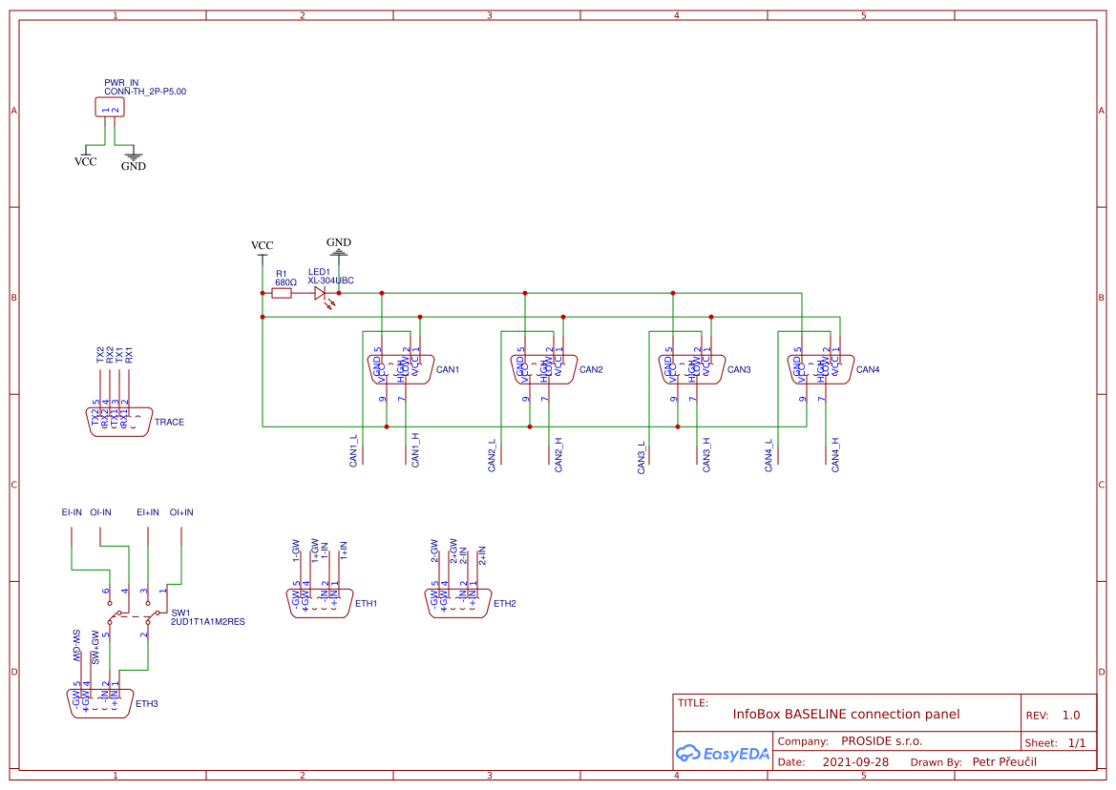Select the PWR_IN power connector symbol
1116x790 pixels.
point(109,106)
